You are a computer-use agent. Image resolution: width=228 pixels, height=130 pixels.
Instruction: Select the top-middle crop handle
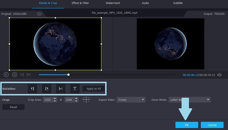[x=55, y=18]
